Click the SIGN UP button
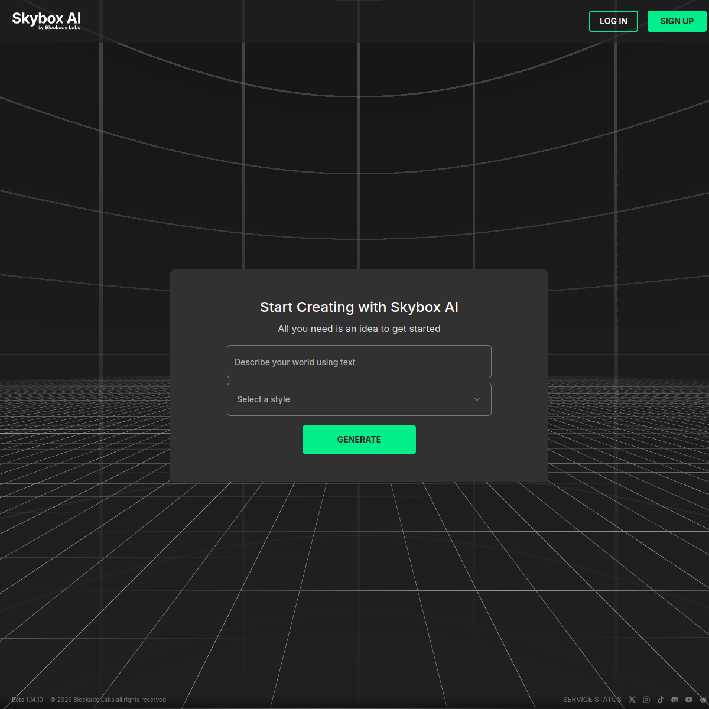Image resolution: width=709 pixels, height=709 pixels. tap(677, 21)
